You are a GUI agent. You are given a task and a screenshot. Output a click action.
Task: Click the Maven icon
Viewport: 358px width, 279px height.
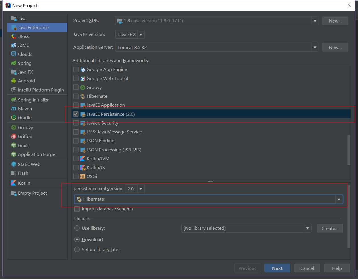(x=14, y=109)
